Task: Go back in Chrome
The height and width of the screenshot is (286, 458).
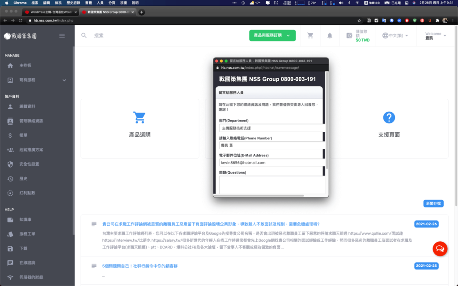Action: point(5,21)
